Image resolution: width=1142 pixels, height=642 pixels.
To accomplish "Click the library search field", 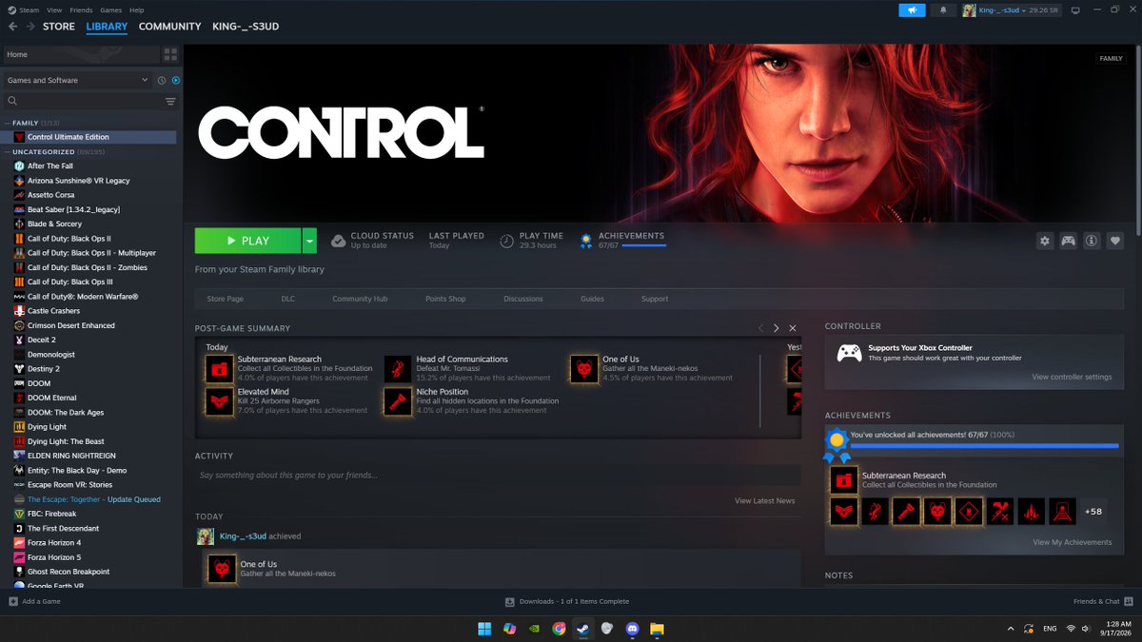I will tap(84, 101).
